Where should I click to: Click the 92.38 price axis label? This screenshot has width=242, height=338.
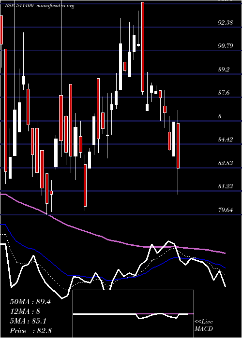pos(226,22)
